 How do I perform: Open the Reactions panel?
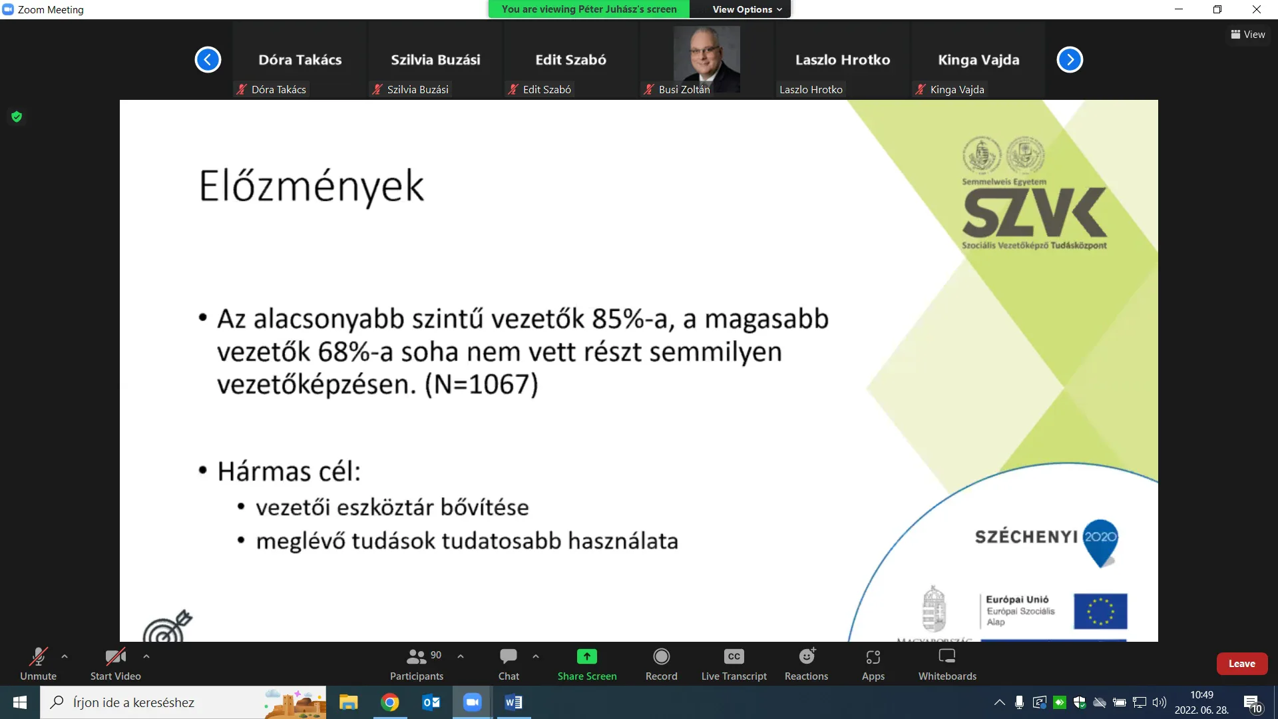click(x=806, y=664)
